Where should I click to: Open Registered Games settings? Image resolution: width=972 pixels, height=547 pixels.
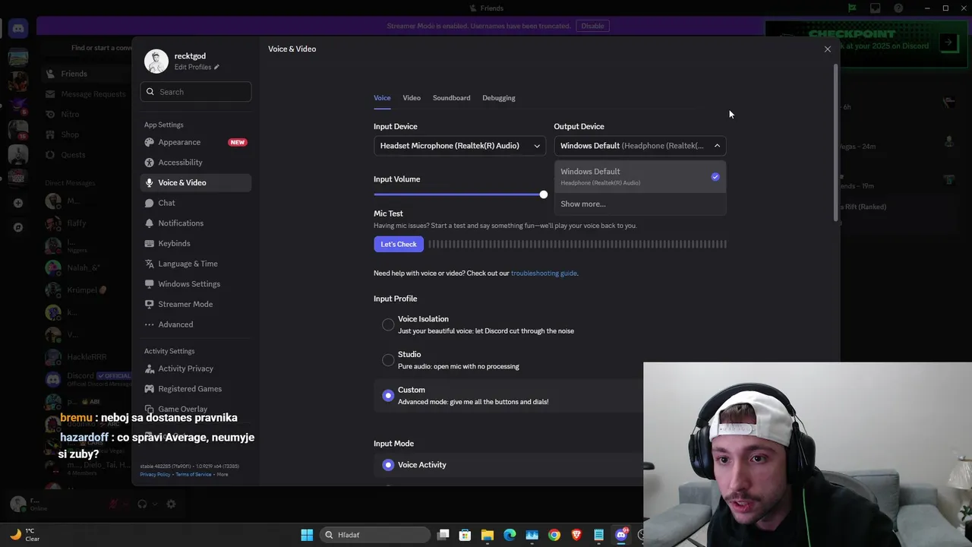(195, 389)
